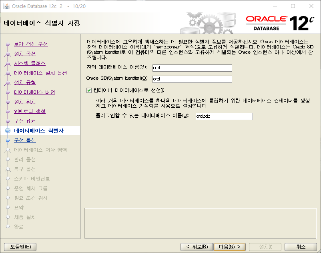Select the 데이터베이스 식별자 current step
Viewport: 321px width, 253px height.
point(39,131)
